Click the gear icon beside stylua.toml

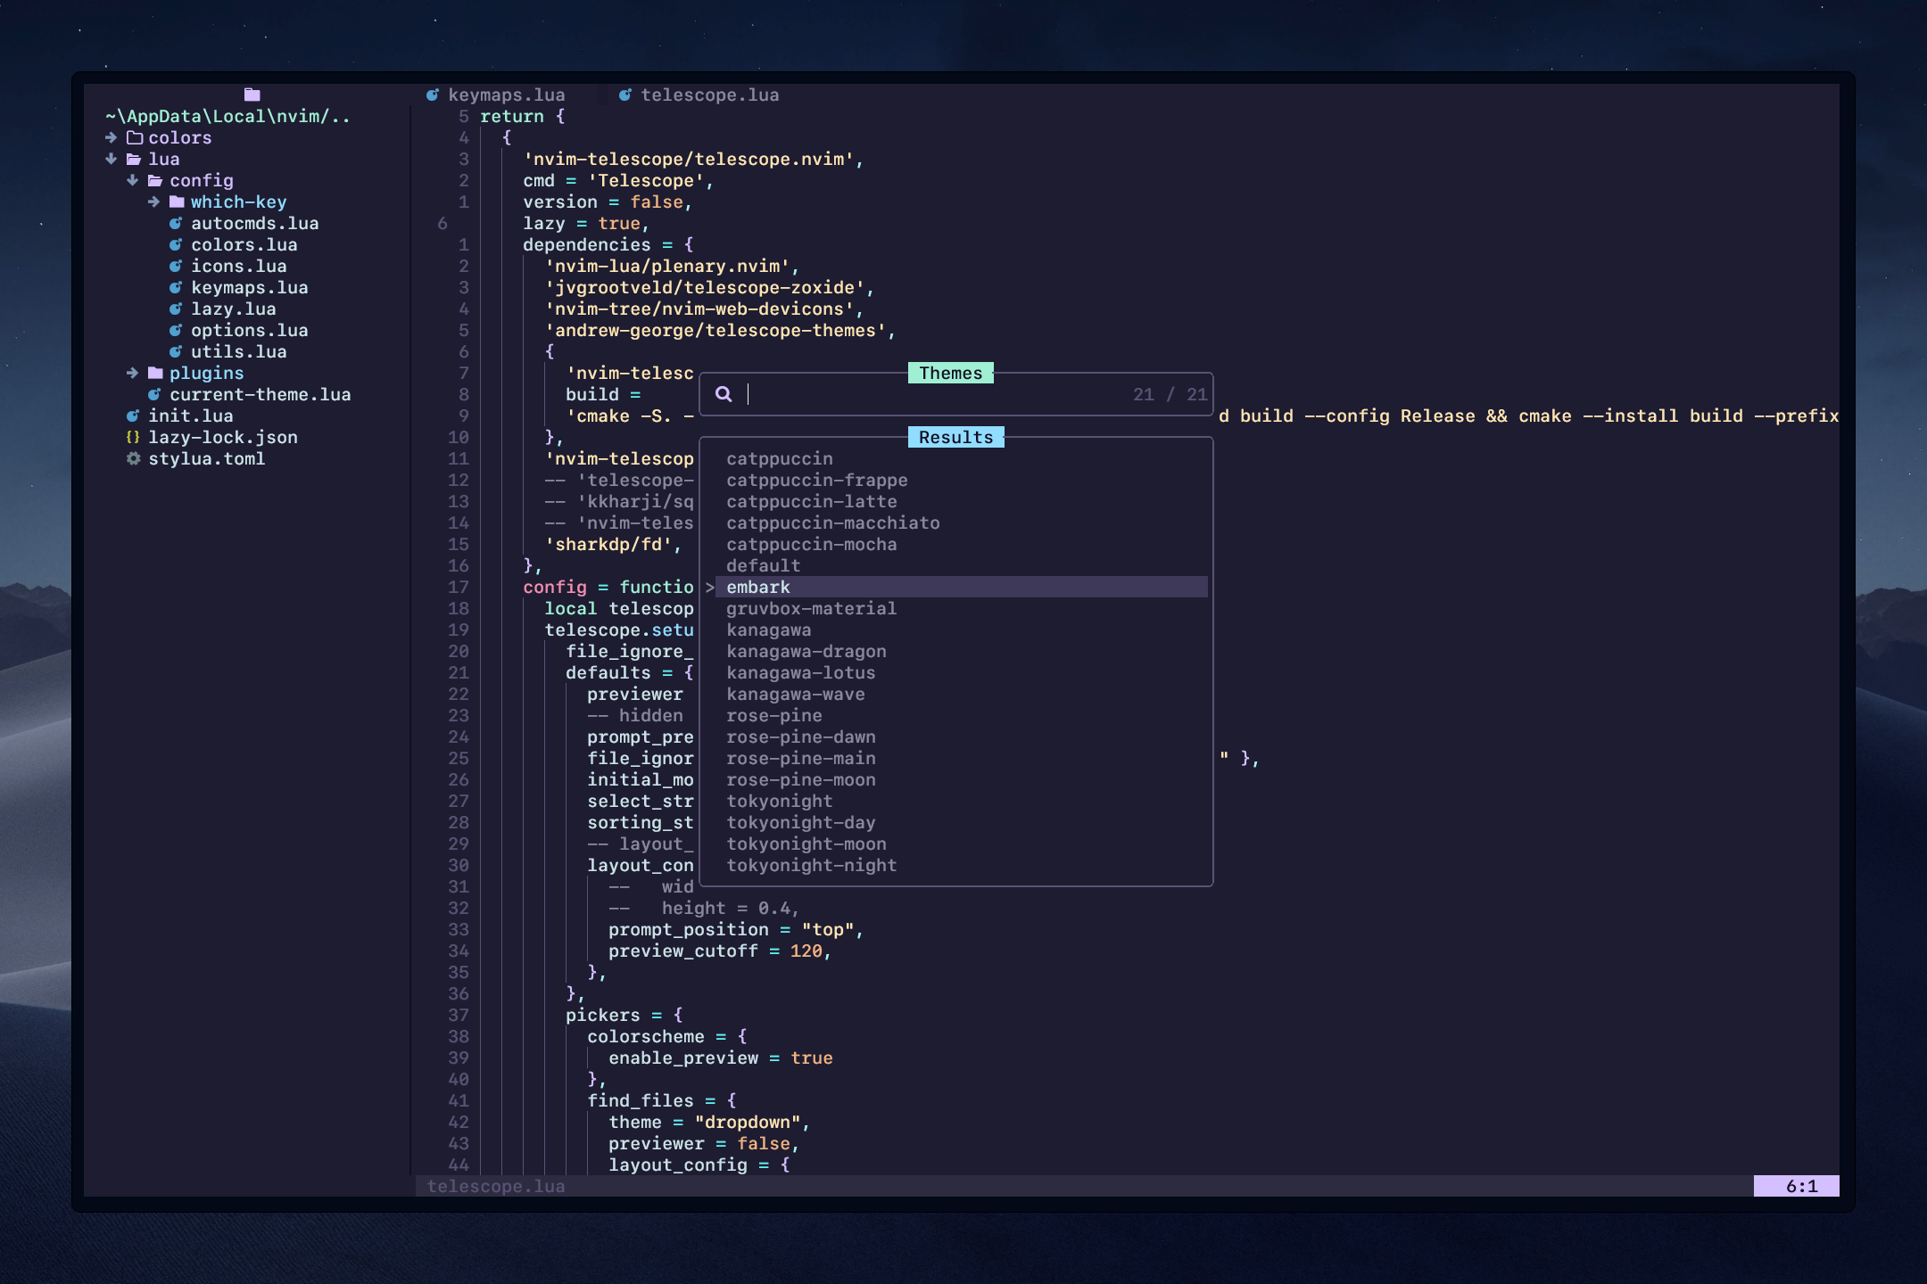133,459
